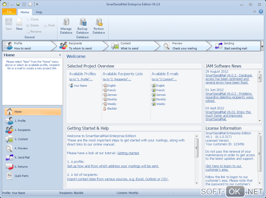Click Clone in the General group
266x198 pixels.
point(32,19)
